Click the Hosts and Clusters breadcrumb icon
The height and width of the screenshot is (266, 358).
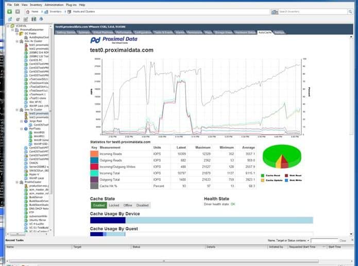69,12
